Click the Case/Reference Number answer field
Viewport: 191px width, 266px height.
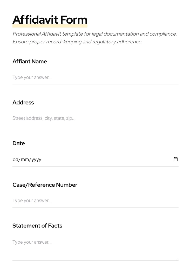pos(95,201)
